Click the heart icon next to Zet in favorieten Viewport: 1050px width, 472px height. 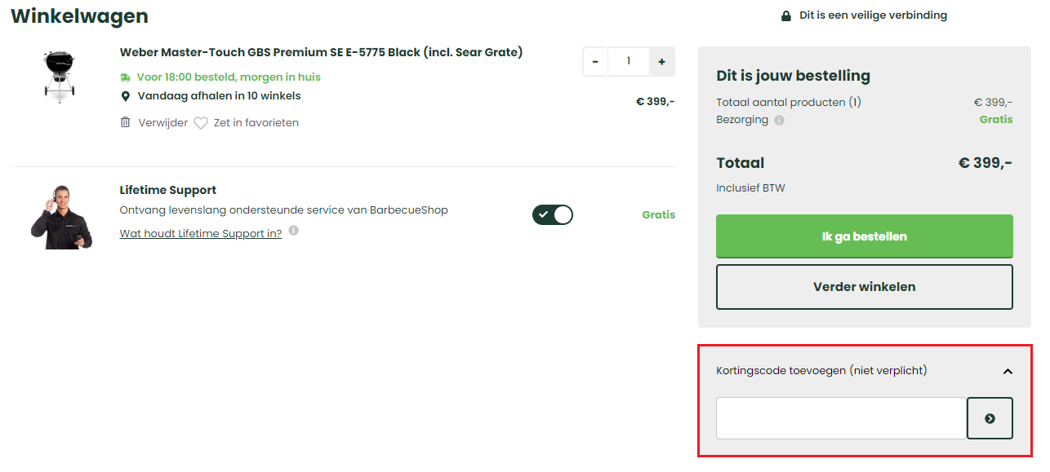pos(200,122)
